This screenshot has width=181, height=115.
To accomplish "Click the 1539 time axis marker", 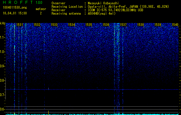I will pos(158,24).
